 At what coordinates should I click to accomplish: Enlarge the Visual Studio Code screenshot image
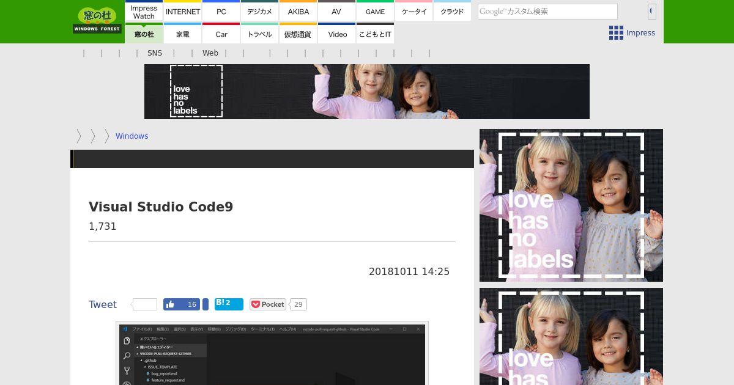[x=272, y=353]
